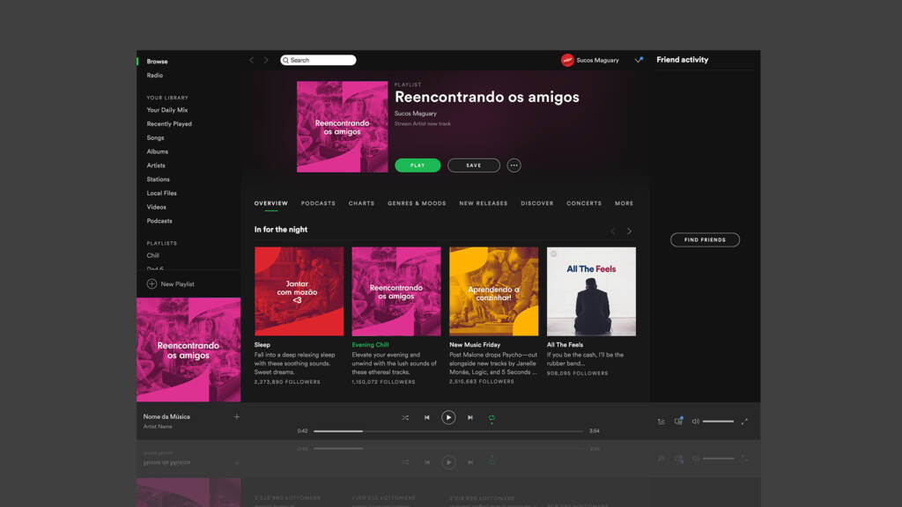Open the All The Feels title link
Image resolution: width=902 pixels, height=507 pixels.
point(565,345)
